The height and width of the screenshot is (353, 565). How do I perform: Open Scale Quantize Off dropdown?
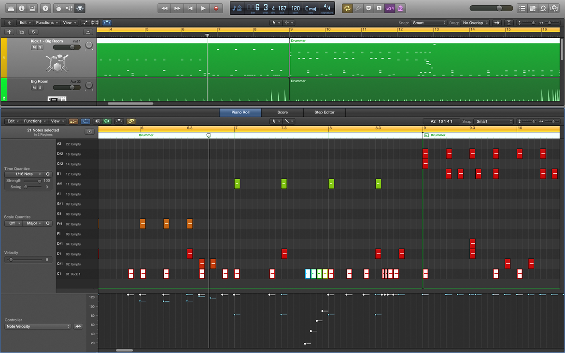14,223
